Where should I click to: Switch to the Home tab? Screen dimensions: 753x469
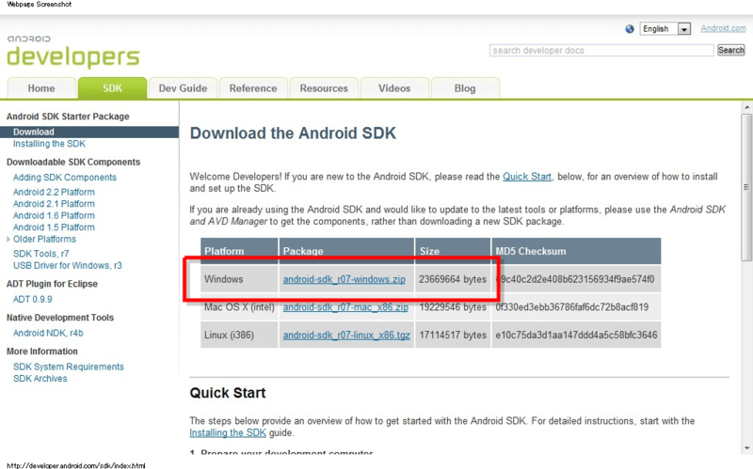(x=41, y=88)
